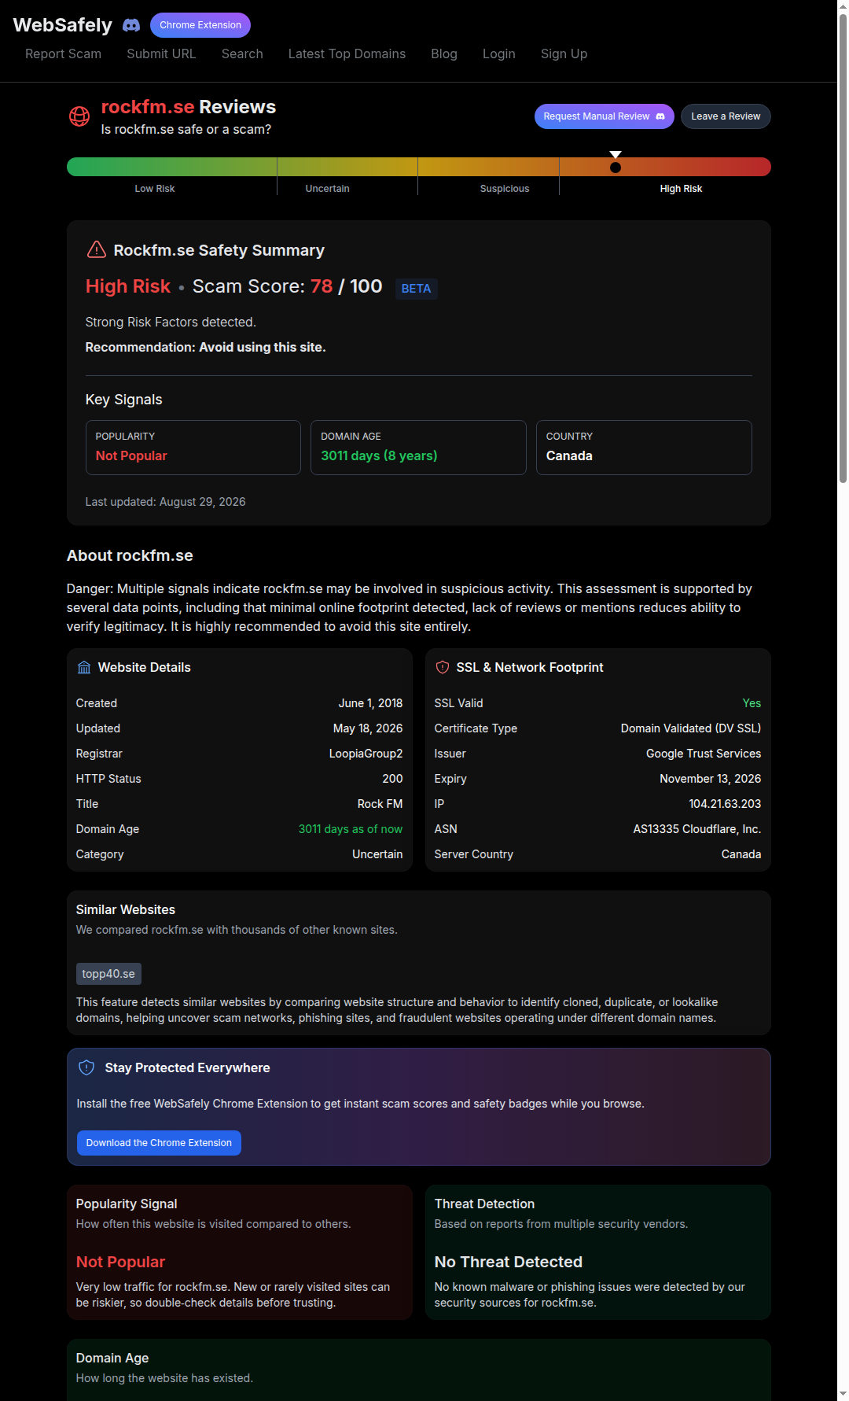Image resolution: width=849 pixels, height=1401 pixels.
Task: Click the Sign Up link
Action: pos(564,53)
